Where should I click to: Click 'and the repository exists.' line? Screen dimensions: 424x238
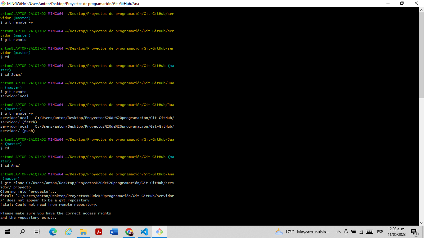point(28,218)
